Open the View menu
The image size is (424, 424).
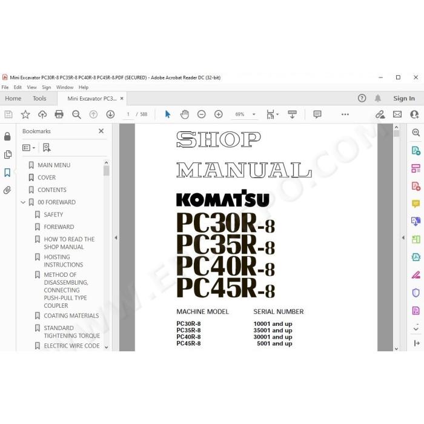pyautogui.click(x=31, y=87)
